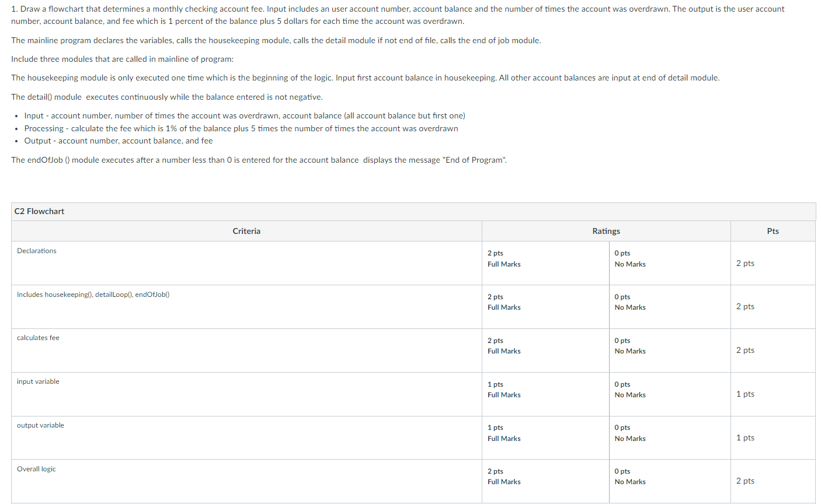Click the 'Output - account number' bullet

click(x=119, y=141)
